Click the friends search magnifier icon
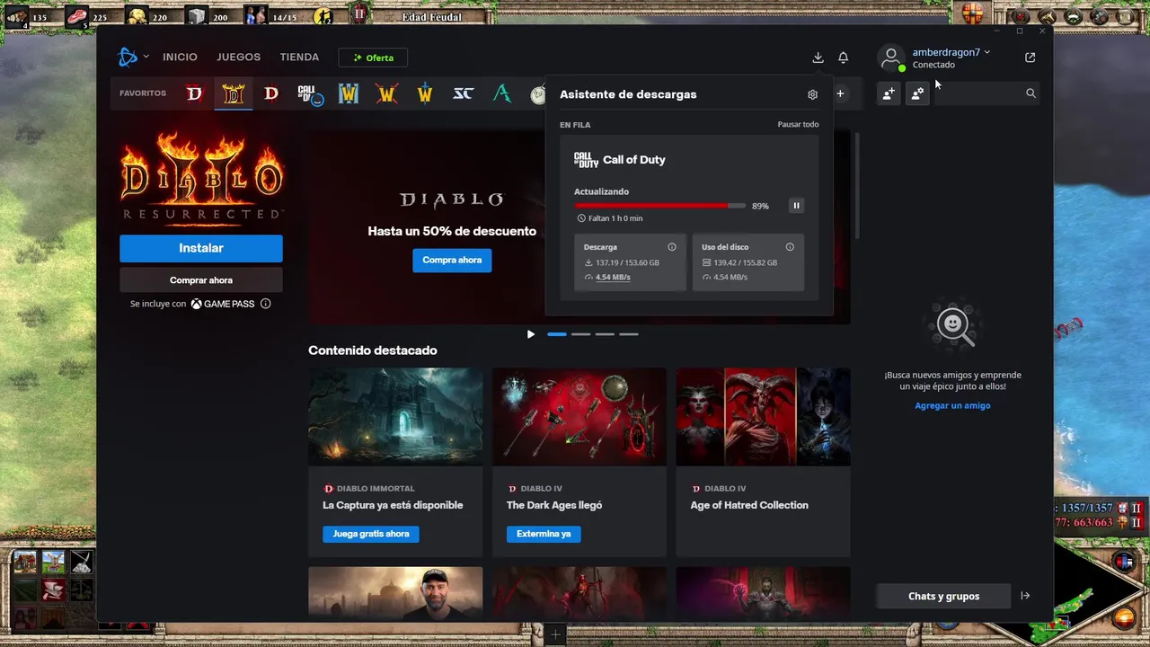Screen dimensions: 1150x647 click(1031, 93)
